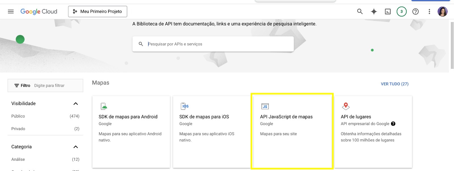Open the API JavaScript de mapas card
This screenshot has width=454, height=171.
click(x=292, y=132)
